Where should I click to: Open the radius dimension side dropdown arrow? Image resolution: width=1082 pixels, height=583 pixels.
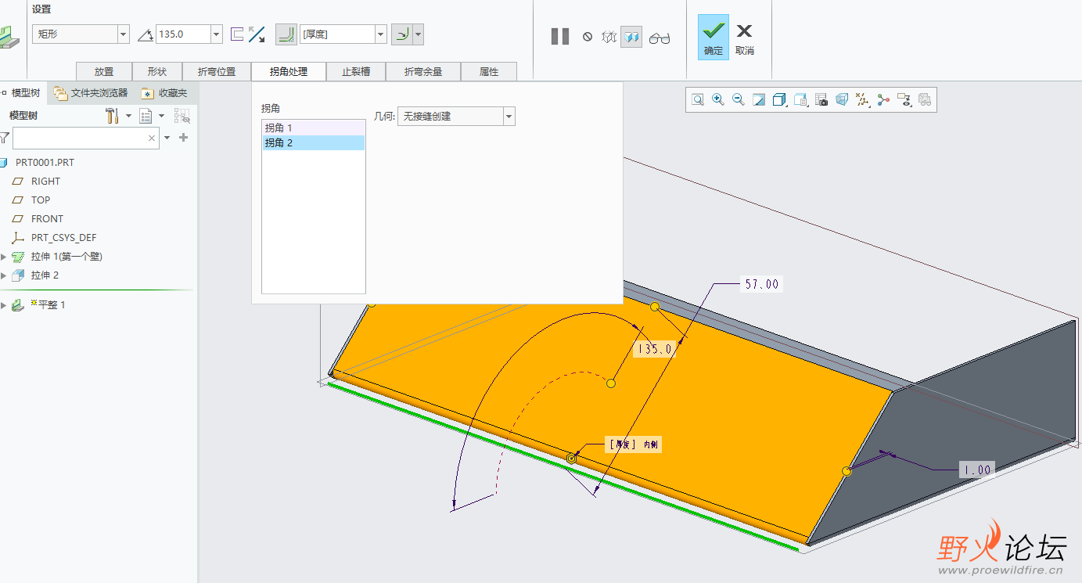click(419, 34)
